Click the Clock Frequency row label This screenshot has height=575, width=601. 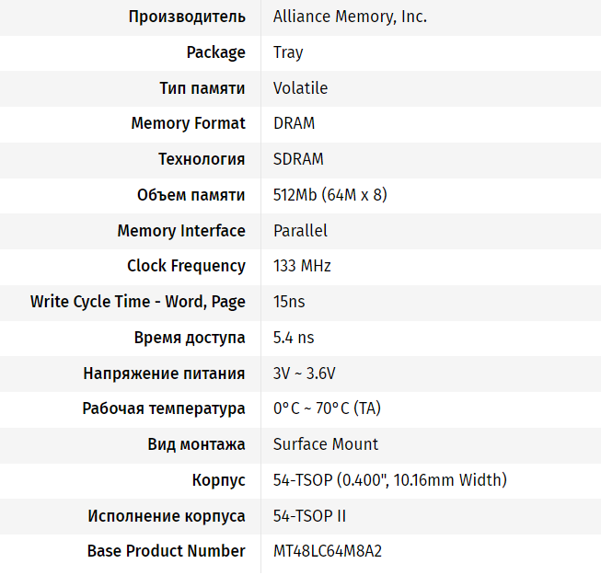coord(186,266)
